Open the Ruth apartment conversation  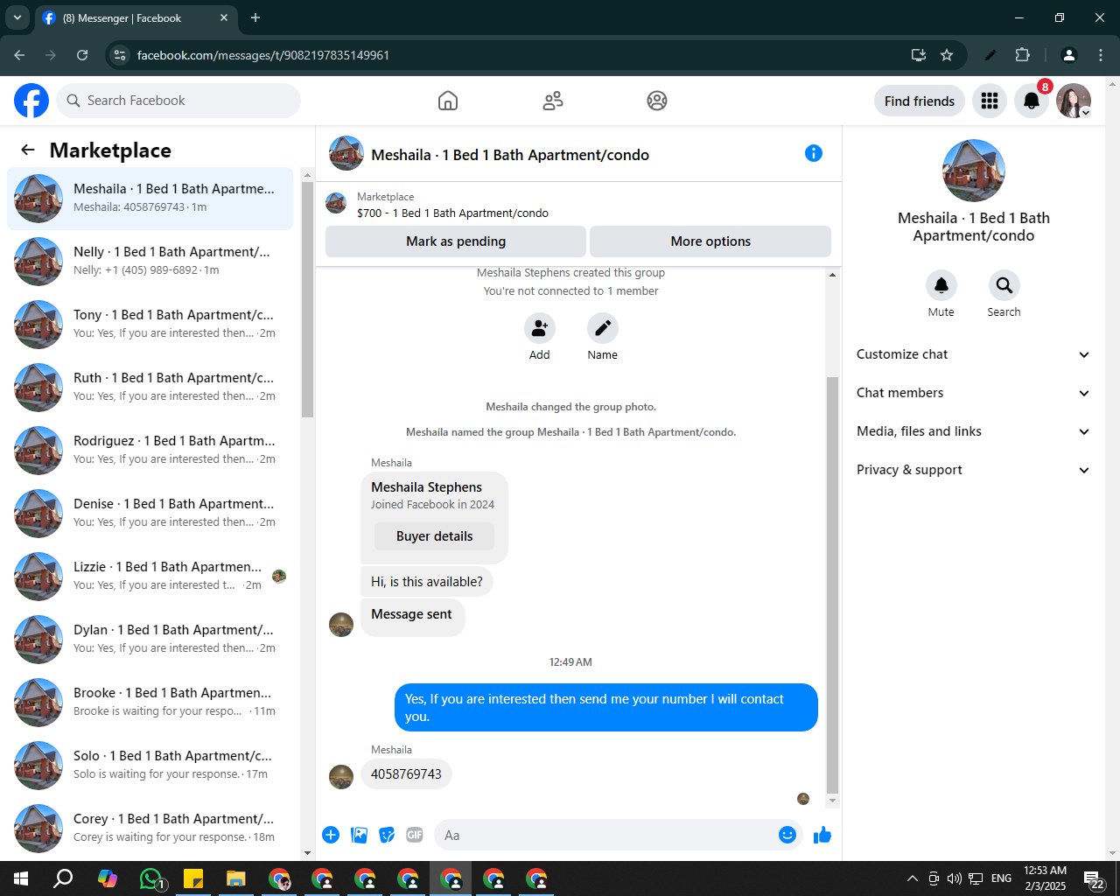tap(150, 388)
